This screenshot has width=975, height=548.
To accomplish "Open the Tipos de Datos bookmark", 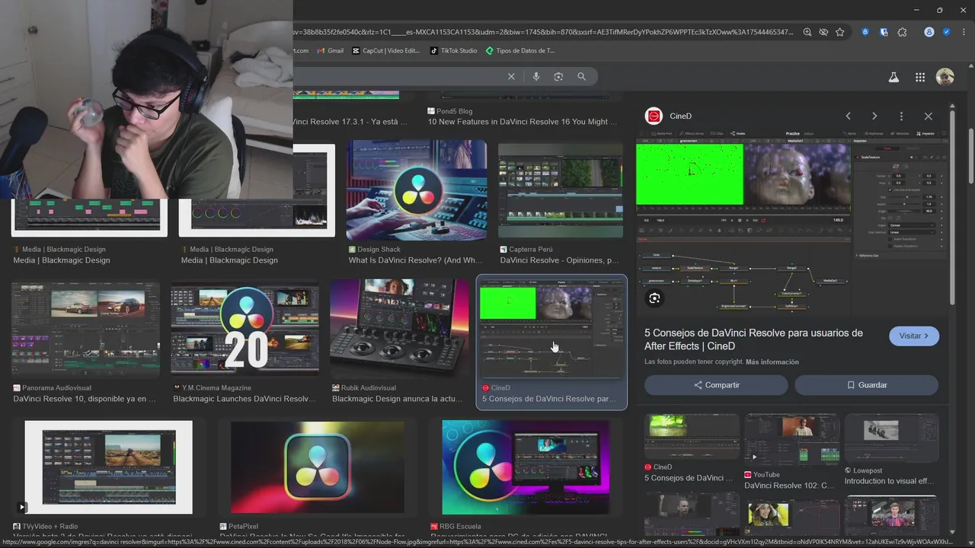I will [x=520, y=51].
